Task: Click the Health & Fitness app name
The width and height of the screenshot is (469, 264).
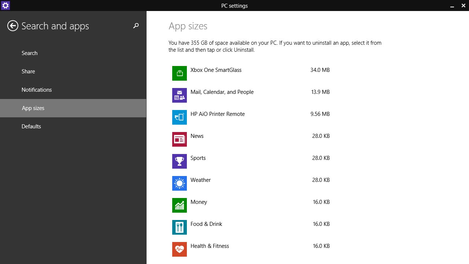Action: pos(210,246)
